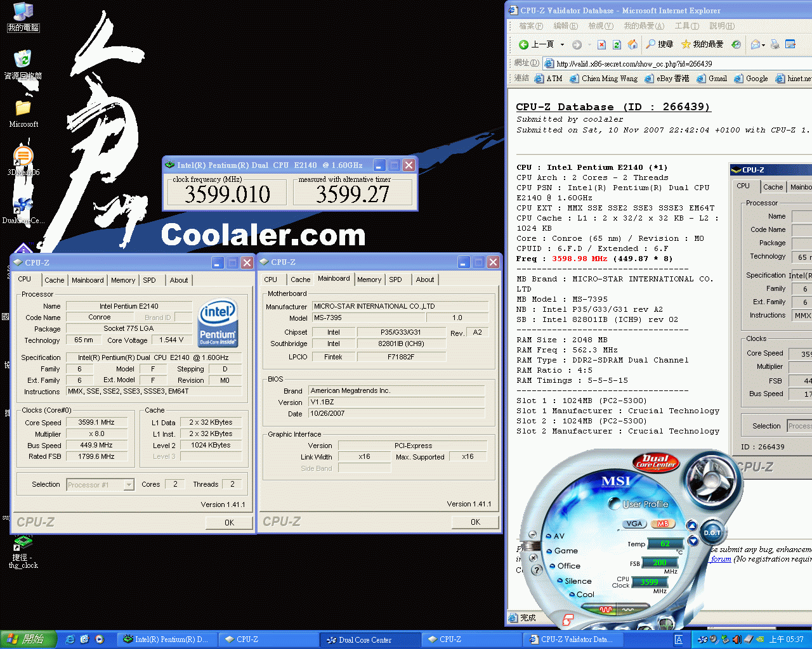
Task: Click the IE History icon
Action: tap(736, 44)
